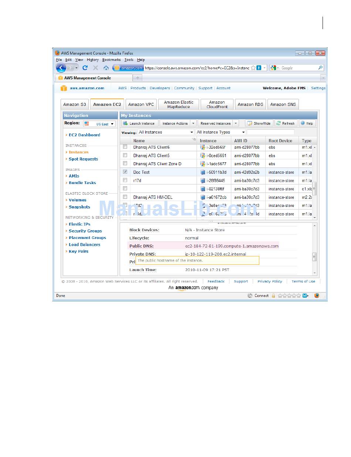Reload the page with the Reload icon
Viewport: 351px width, 457px height.
(x=85, y=68)
